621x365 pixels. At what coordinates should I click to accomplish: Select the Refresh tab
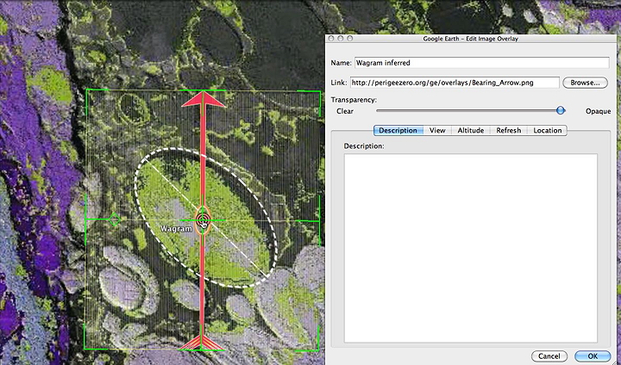(x=508, y=130)
